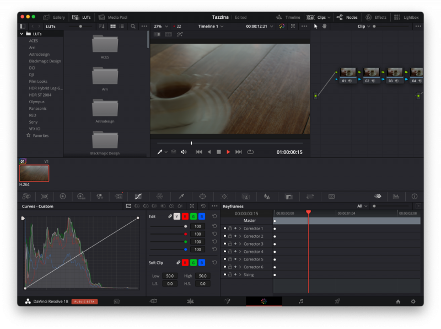Image resolution: width=441 pixels, height=329 pixels.
Task: Open project settings gear icon
Action: point(413,301)
